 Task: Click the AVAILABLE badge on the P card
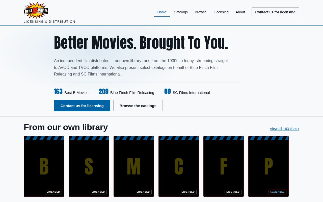[277, 192]
